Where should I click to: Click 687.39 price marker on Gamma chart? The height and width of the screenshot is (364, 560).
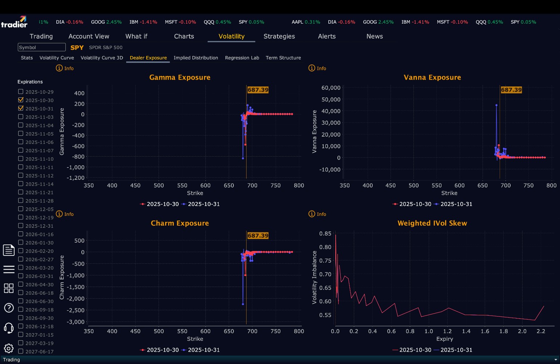pyautogui.click(x=258, y=90)
